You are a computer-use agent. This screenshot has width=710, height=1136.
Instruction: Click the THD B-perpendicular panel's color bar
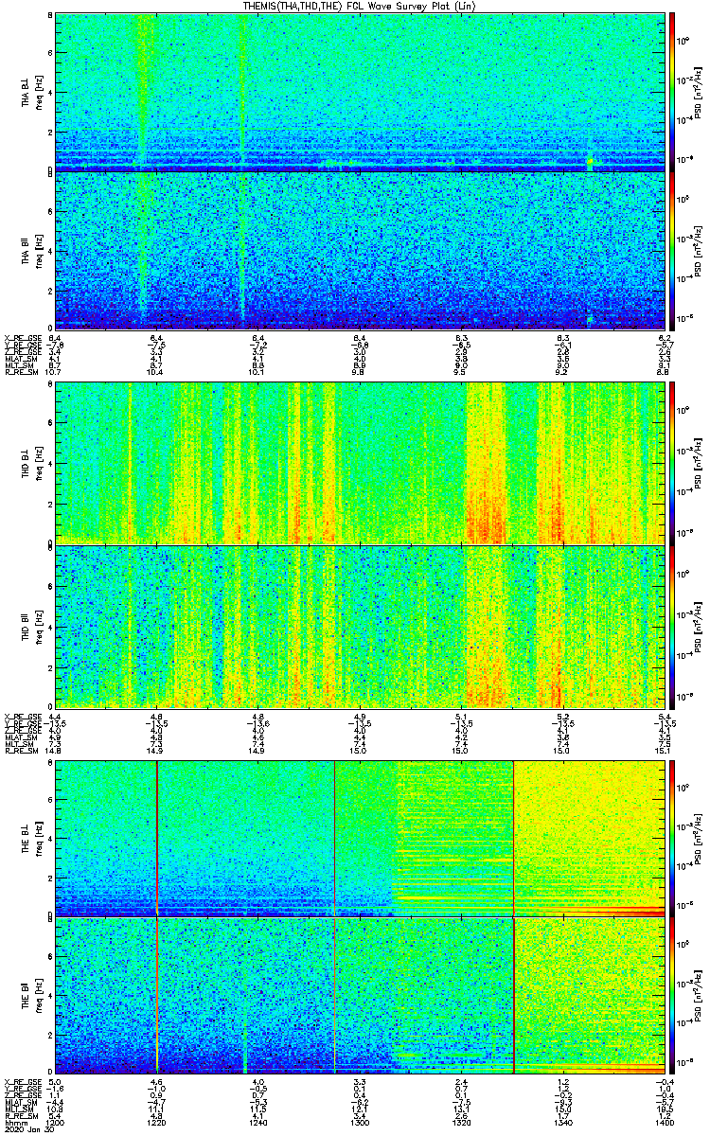(673, 462)
